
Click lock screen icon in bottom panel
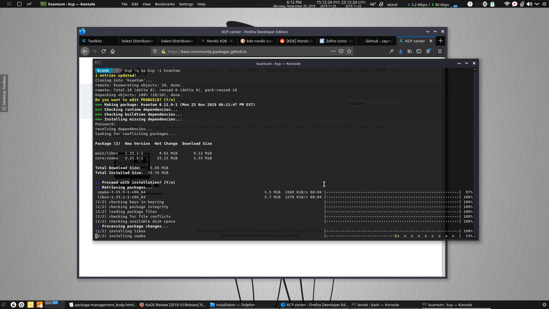coord(13,305)
